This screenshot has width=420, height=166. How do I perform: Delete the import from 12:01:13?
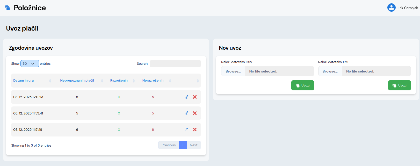[195, 97]
